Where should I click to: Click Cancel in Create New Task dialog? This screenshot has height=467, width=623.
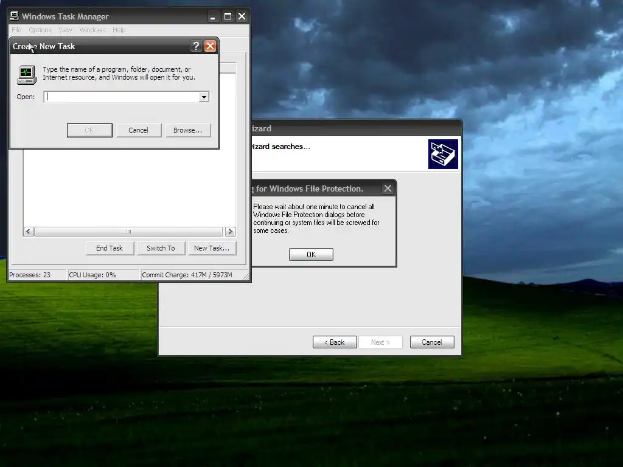(138, 130)
